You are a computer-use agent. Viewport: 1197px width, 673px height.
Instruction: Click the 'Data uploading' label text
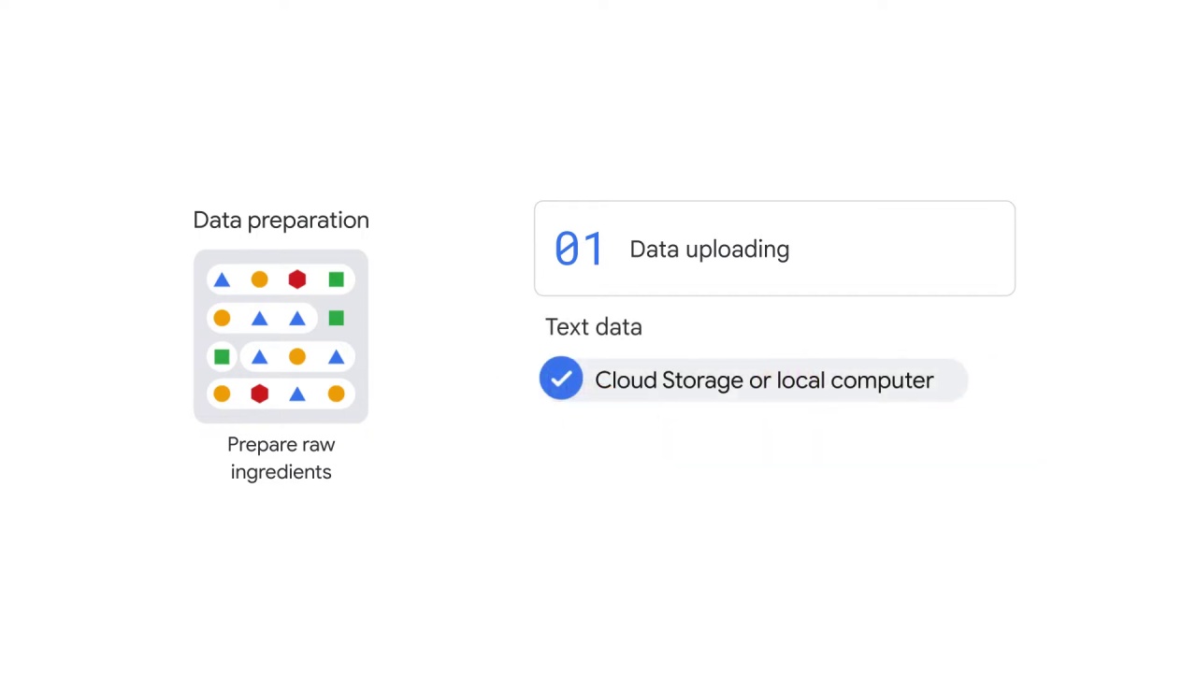(x=710, y=250)
